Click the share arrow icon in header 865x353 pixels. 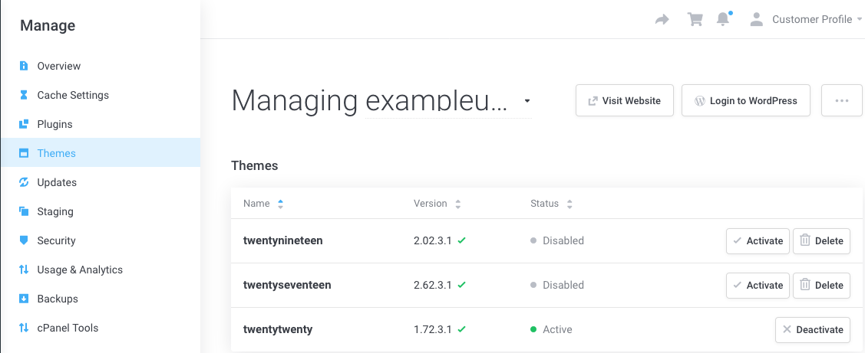(662, 20)
